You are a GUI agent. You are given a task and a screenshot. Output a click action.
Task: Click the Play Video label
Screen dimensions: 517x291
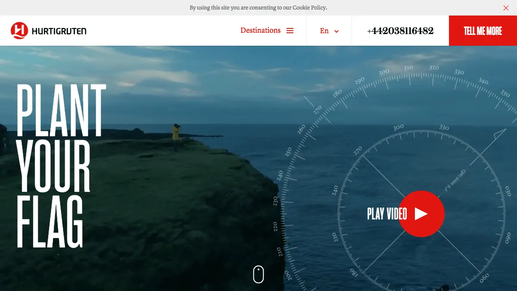(x=387, y=214)
